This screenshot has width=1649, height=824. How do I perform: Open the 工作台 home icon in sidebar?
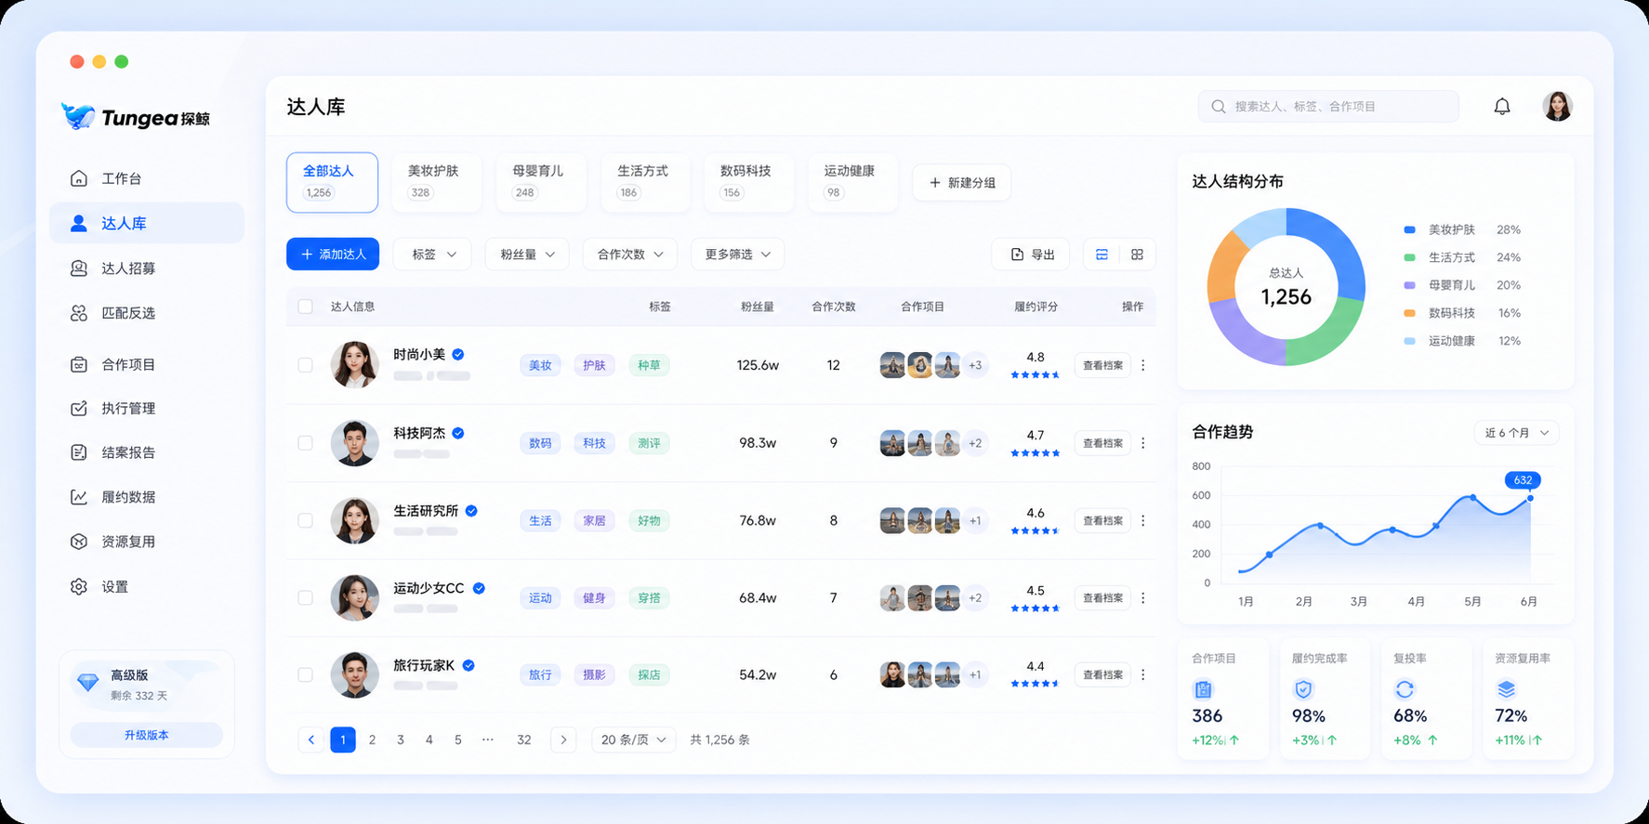point(79,178)
